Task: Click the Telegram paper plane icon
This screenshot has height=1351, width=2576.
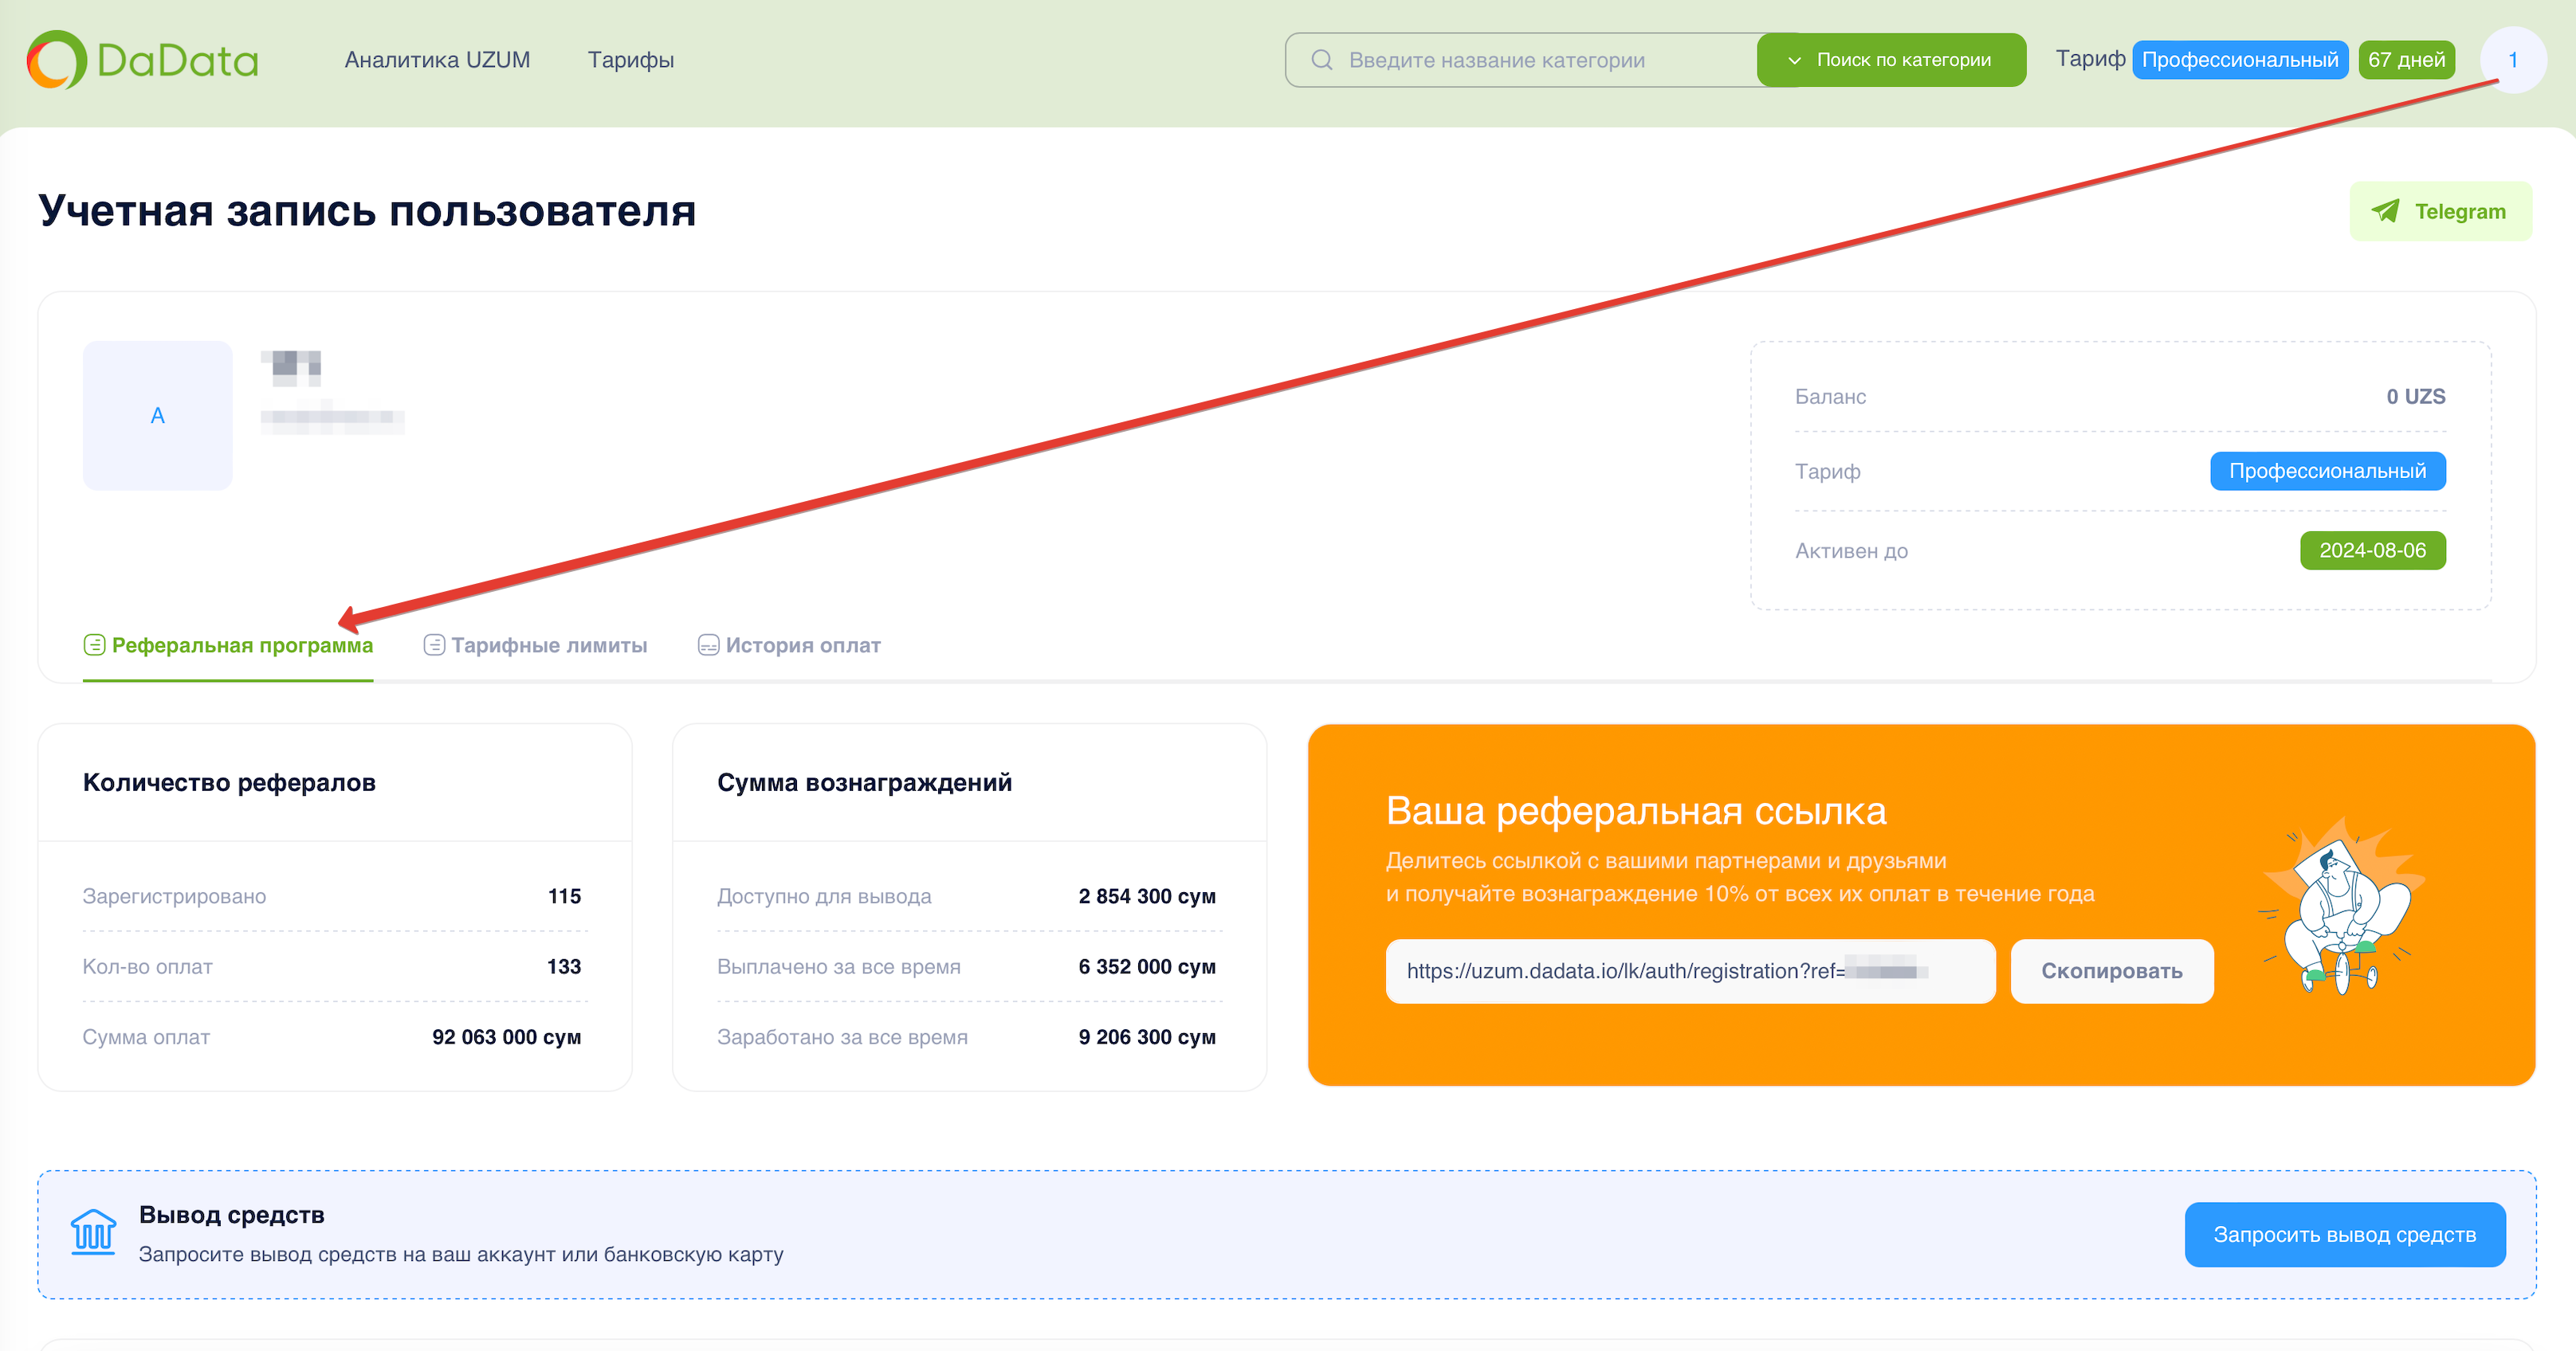Action: 2385,211
